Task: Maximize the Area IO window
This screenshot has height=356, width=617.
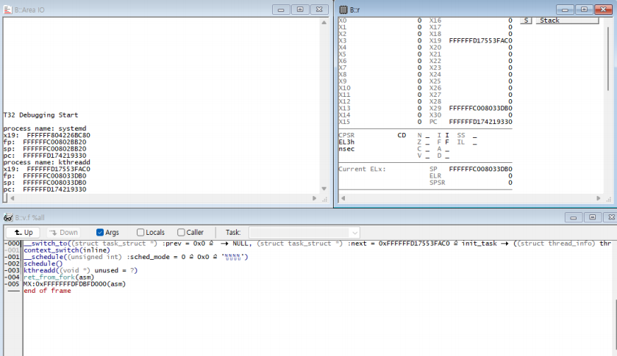Action: (x=299, y=9)
